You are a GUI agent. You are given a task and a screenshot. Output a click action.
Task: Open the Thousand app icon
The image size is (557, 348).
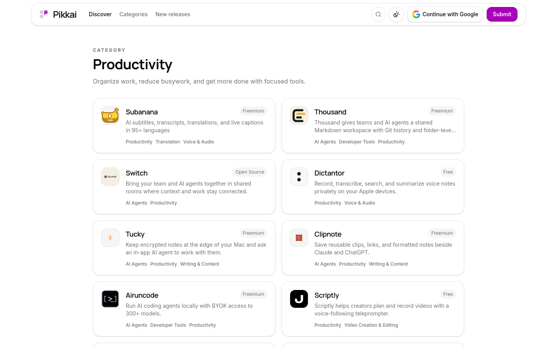click(x=299, y=116)
